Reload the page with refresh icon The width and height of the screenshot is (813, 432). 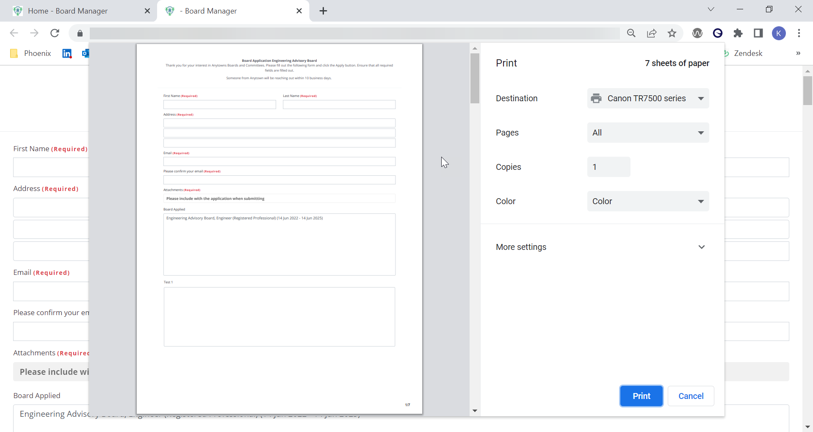tap(55, 33)
